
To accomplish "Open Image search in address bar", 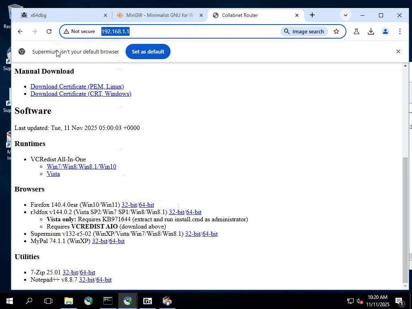I will (x=304, y=31).
